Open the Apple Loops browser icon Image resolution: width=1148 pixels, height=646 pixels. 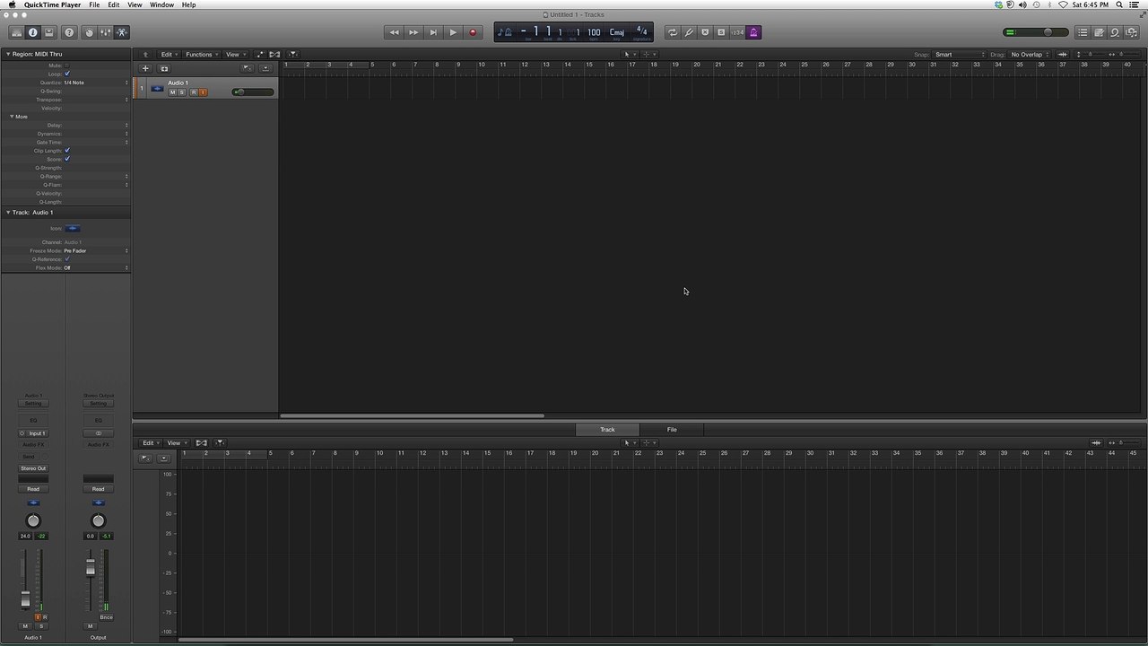pos(1115,32)
